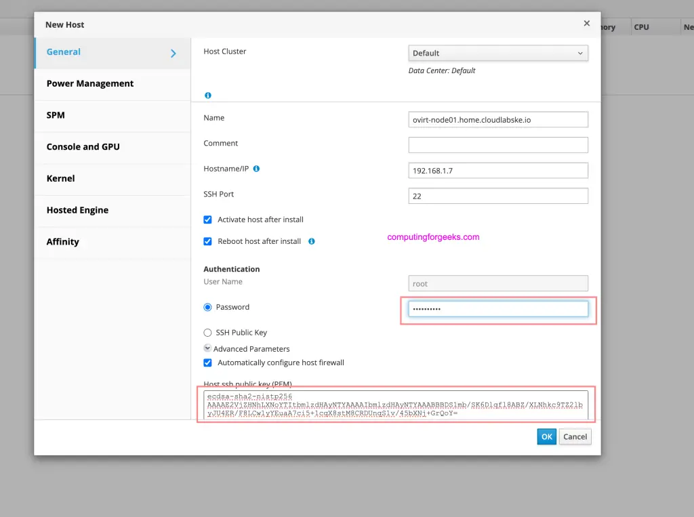This screenshot has height=517, width=694.
Task: Select the Password radio button
Action: (207, 307)
